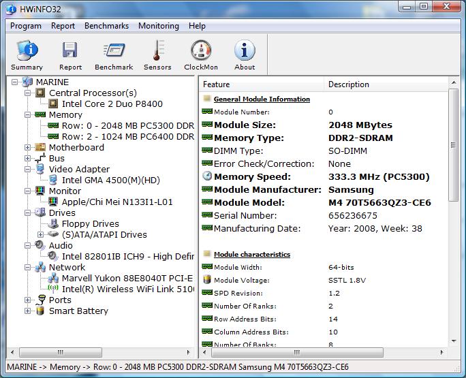This screenshot has height=378, width=466.
Task: Expand the Ports tree node
Action: (28, 300)
